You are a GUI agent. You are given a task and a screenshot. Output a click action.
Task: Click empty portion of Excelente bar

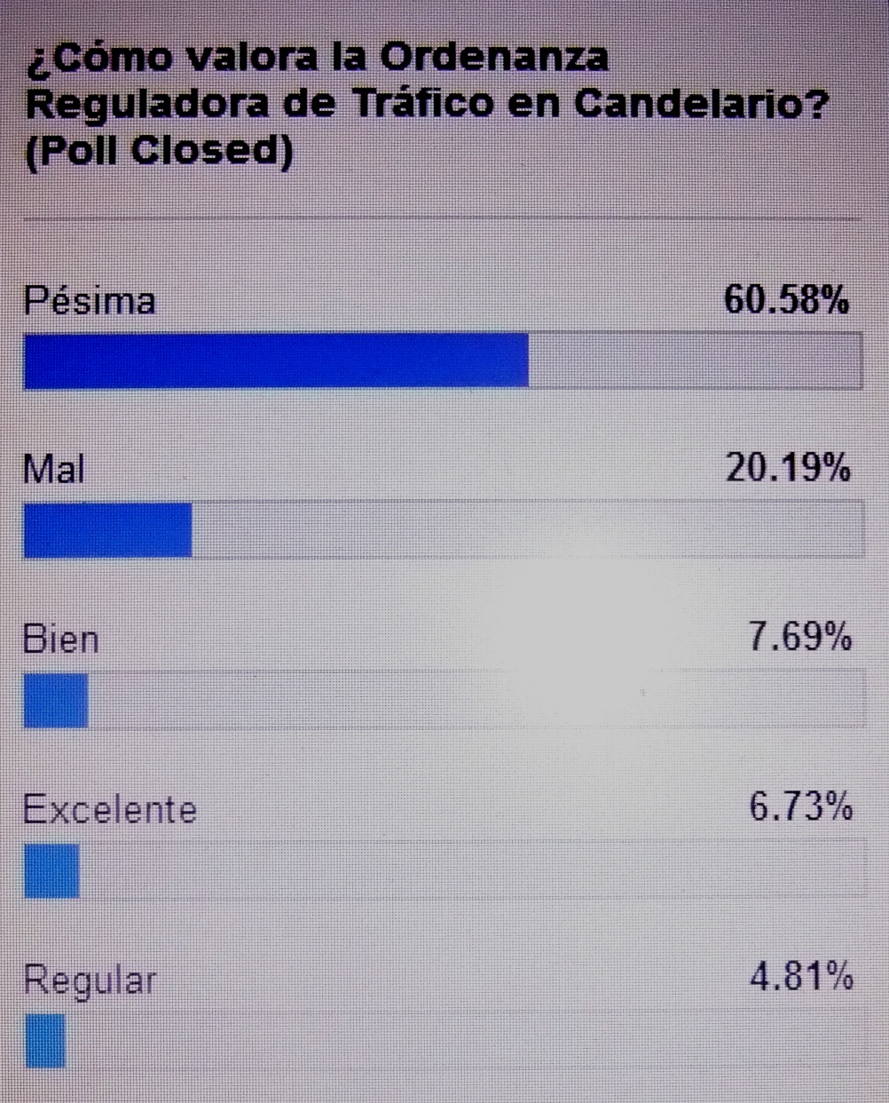point(470,870)
